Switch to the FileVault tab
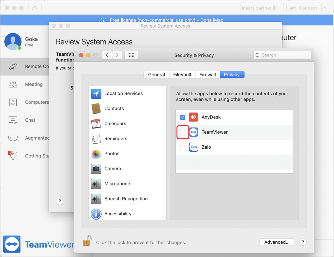This screenshot has height=257, width=334. (182, 75)
